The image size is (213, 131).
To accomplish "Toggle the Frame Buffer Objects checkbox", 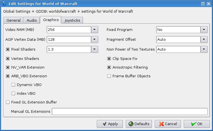I will [109, 76].
